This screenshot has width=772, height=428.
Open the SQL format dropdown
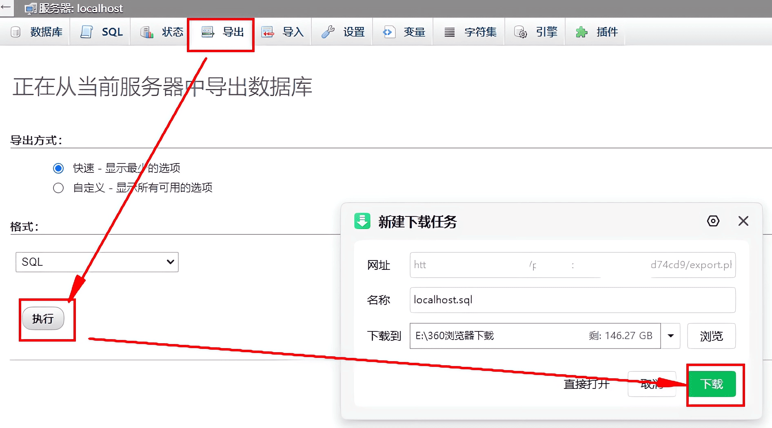point(97,262)
